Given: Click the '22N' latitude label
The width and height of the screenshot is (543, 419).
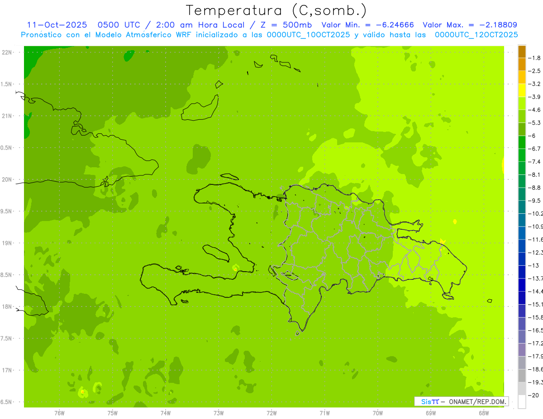Looking at the screenshot, I should point(7,52).
